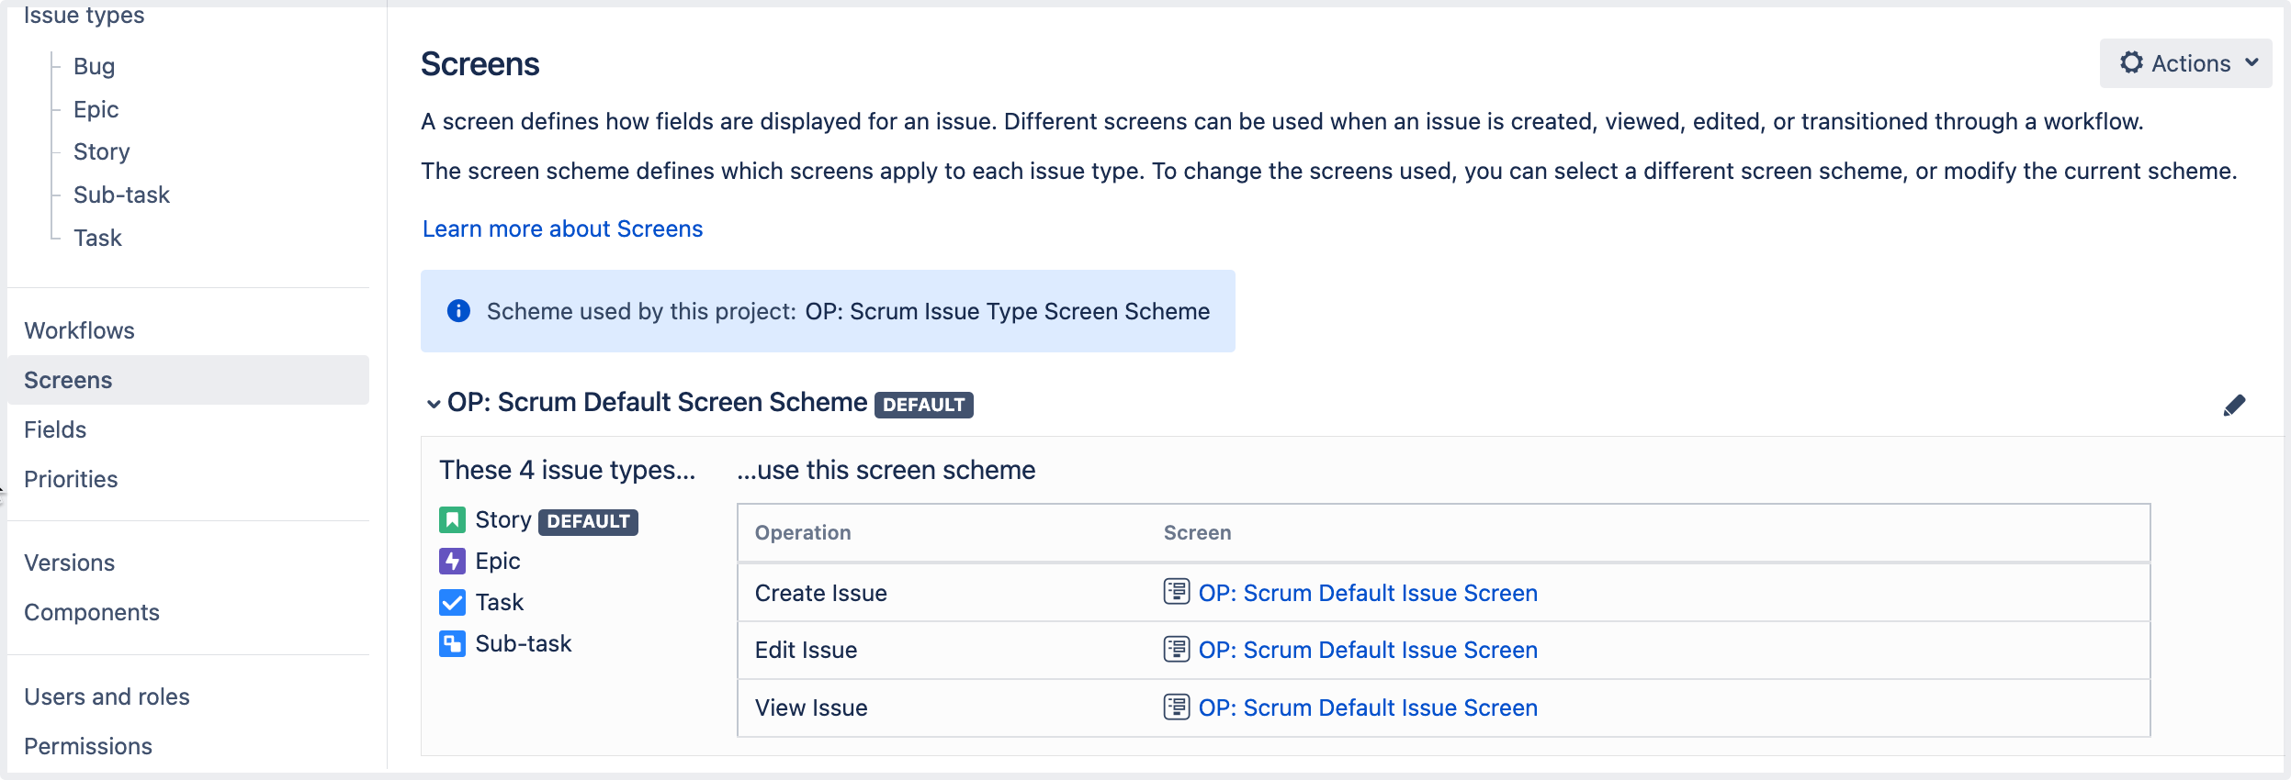The height and width of the screenshot is (780, 2291).
Task: Click the blue info icon in scheme banner
Action: click(458, 311)
